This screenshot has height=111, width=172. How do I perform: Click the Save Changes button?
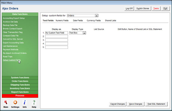(x=136, y=104)
